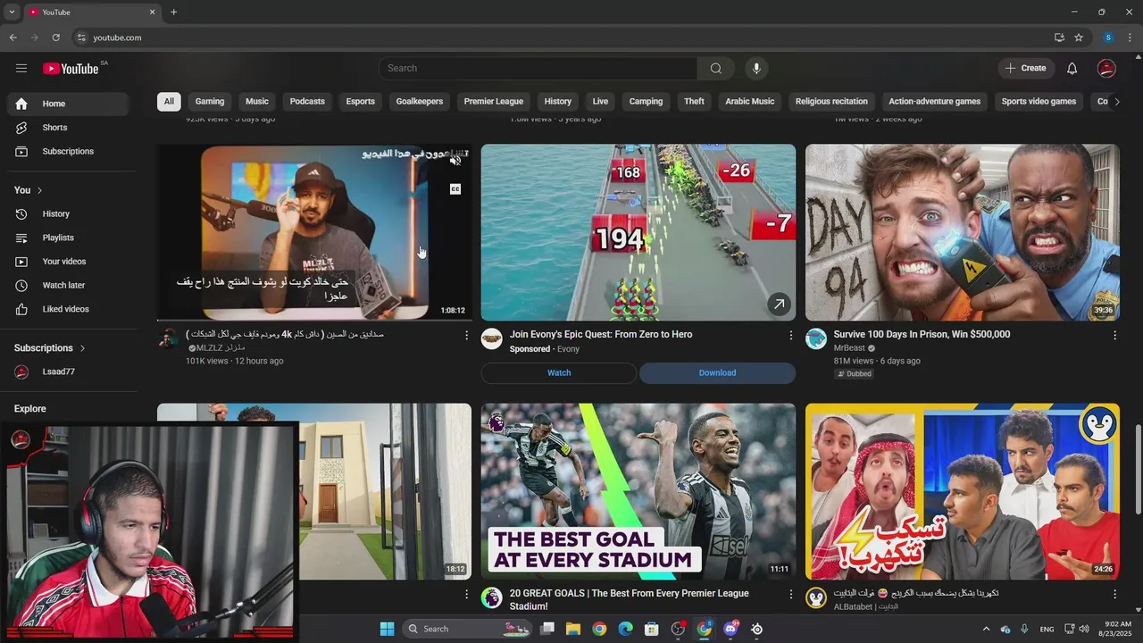Select the Esports filter chip
Viewport: 1143px width, 643px height.
(x=361, y=102)
